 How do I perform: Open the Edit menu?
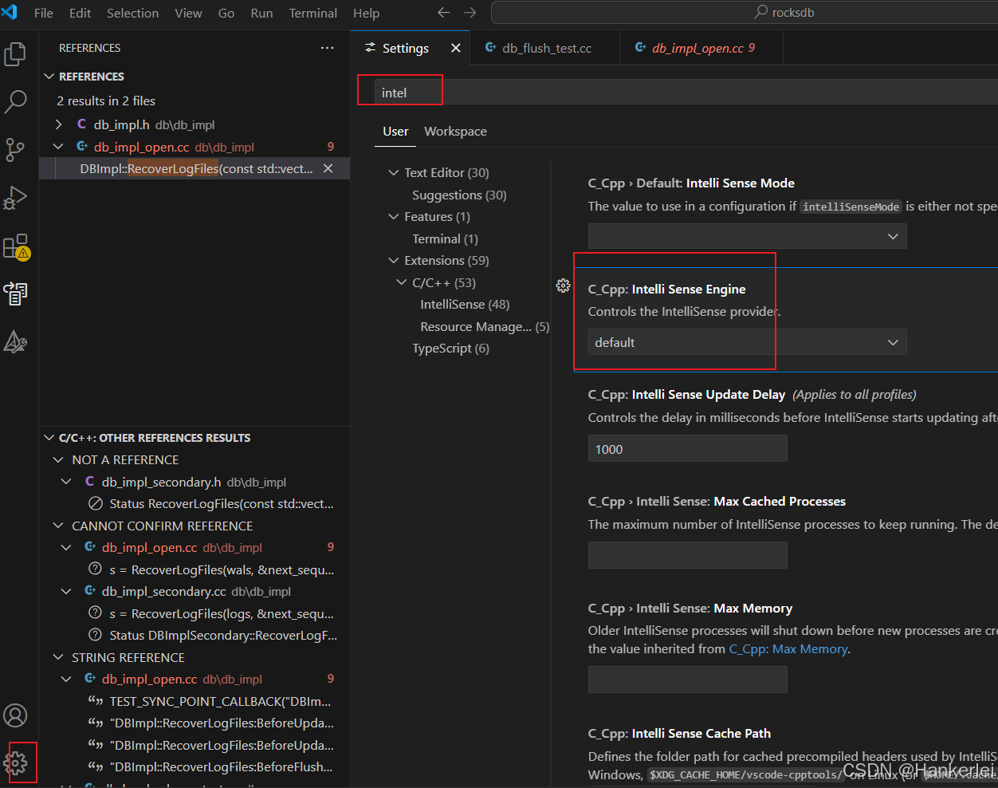pos(80,13)
